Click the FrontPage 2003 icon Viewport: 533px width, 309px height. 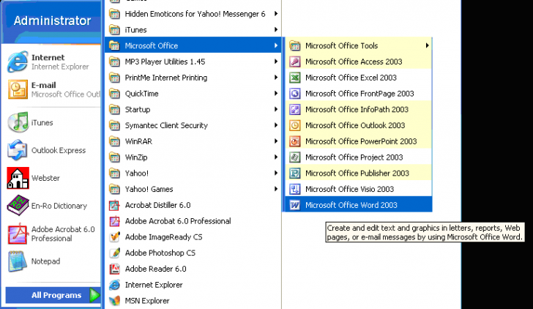(x=295, y=94)
